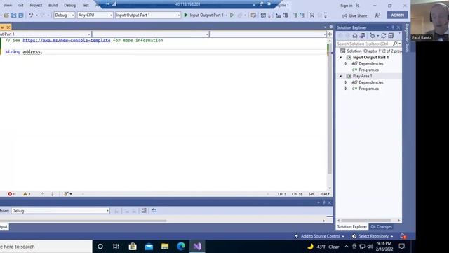
Task: Go to previous issue with up arrow
Action: 42,194
